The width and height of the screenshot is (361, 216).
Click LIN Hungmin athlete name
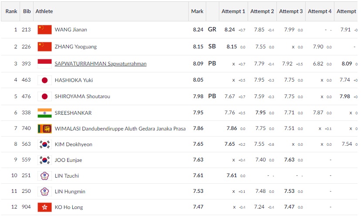click(69, 191)
